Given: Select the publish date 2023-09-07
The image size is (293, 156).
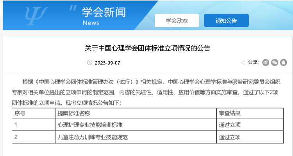Looking at the screenshot, I should [107, 63].
